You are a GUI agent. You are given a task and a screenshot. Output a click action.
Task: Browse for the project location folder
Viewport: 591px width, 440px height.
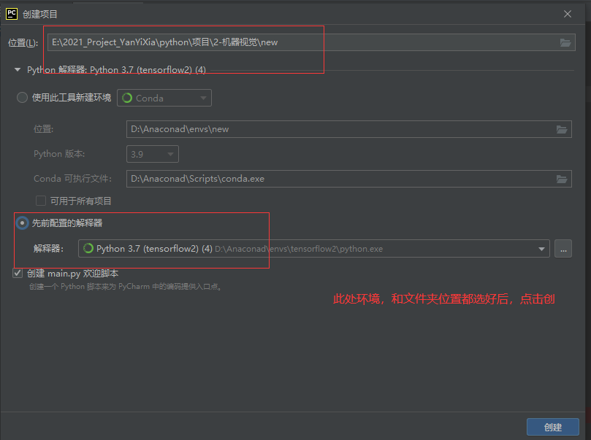(x=565, y=42)
